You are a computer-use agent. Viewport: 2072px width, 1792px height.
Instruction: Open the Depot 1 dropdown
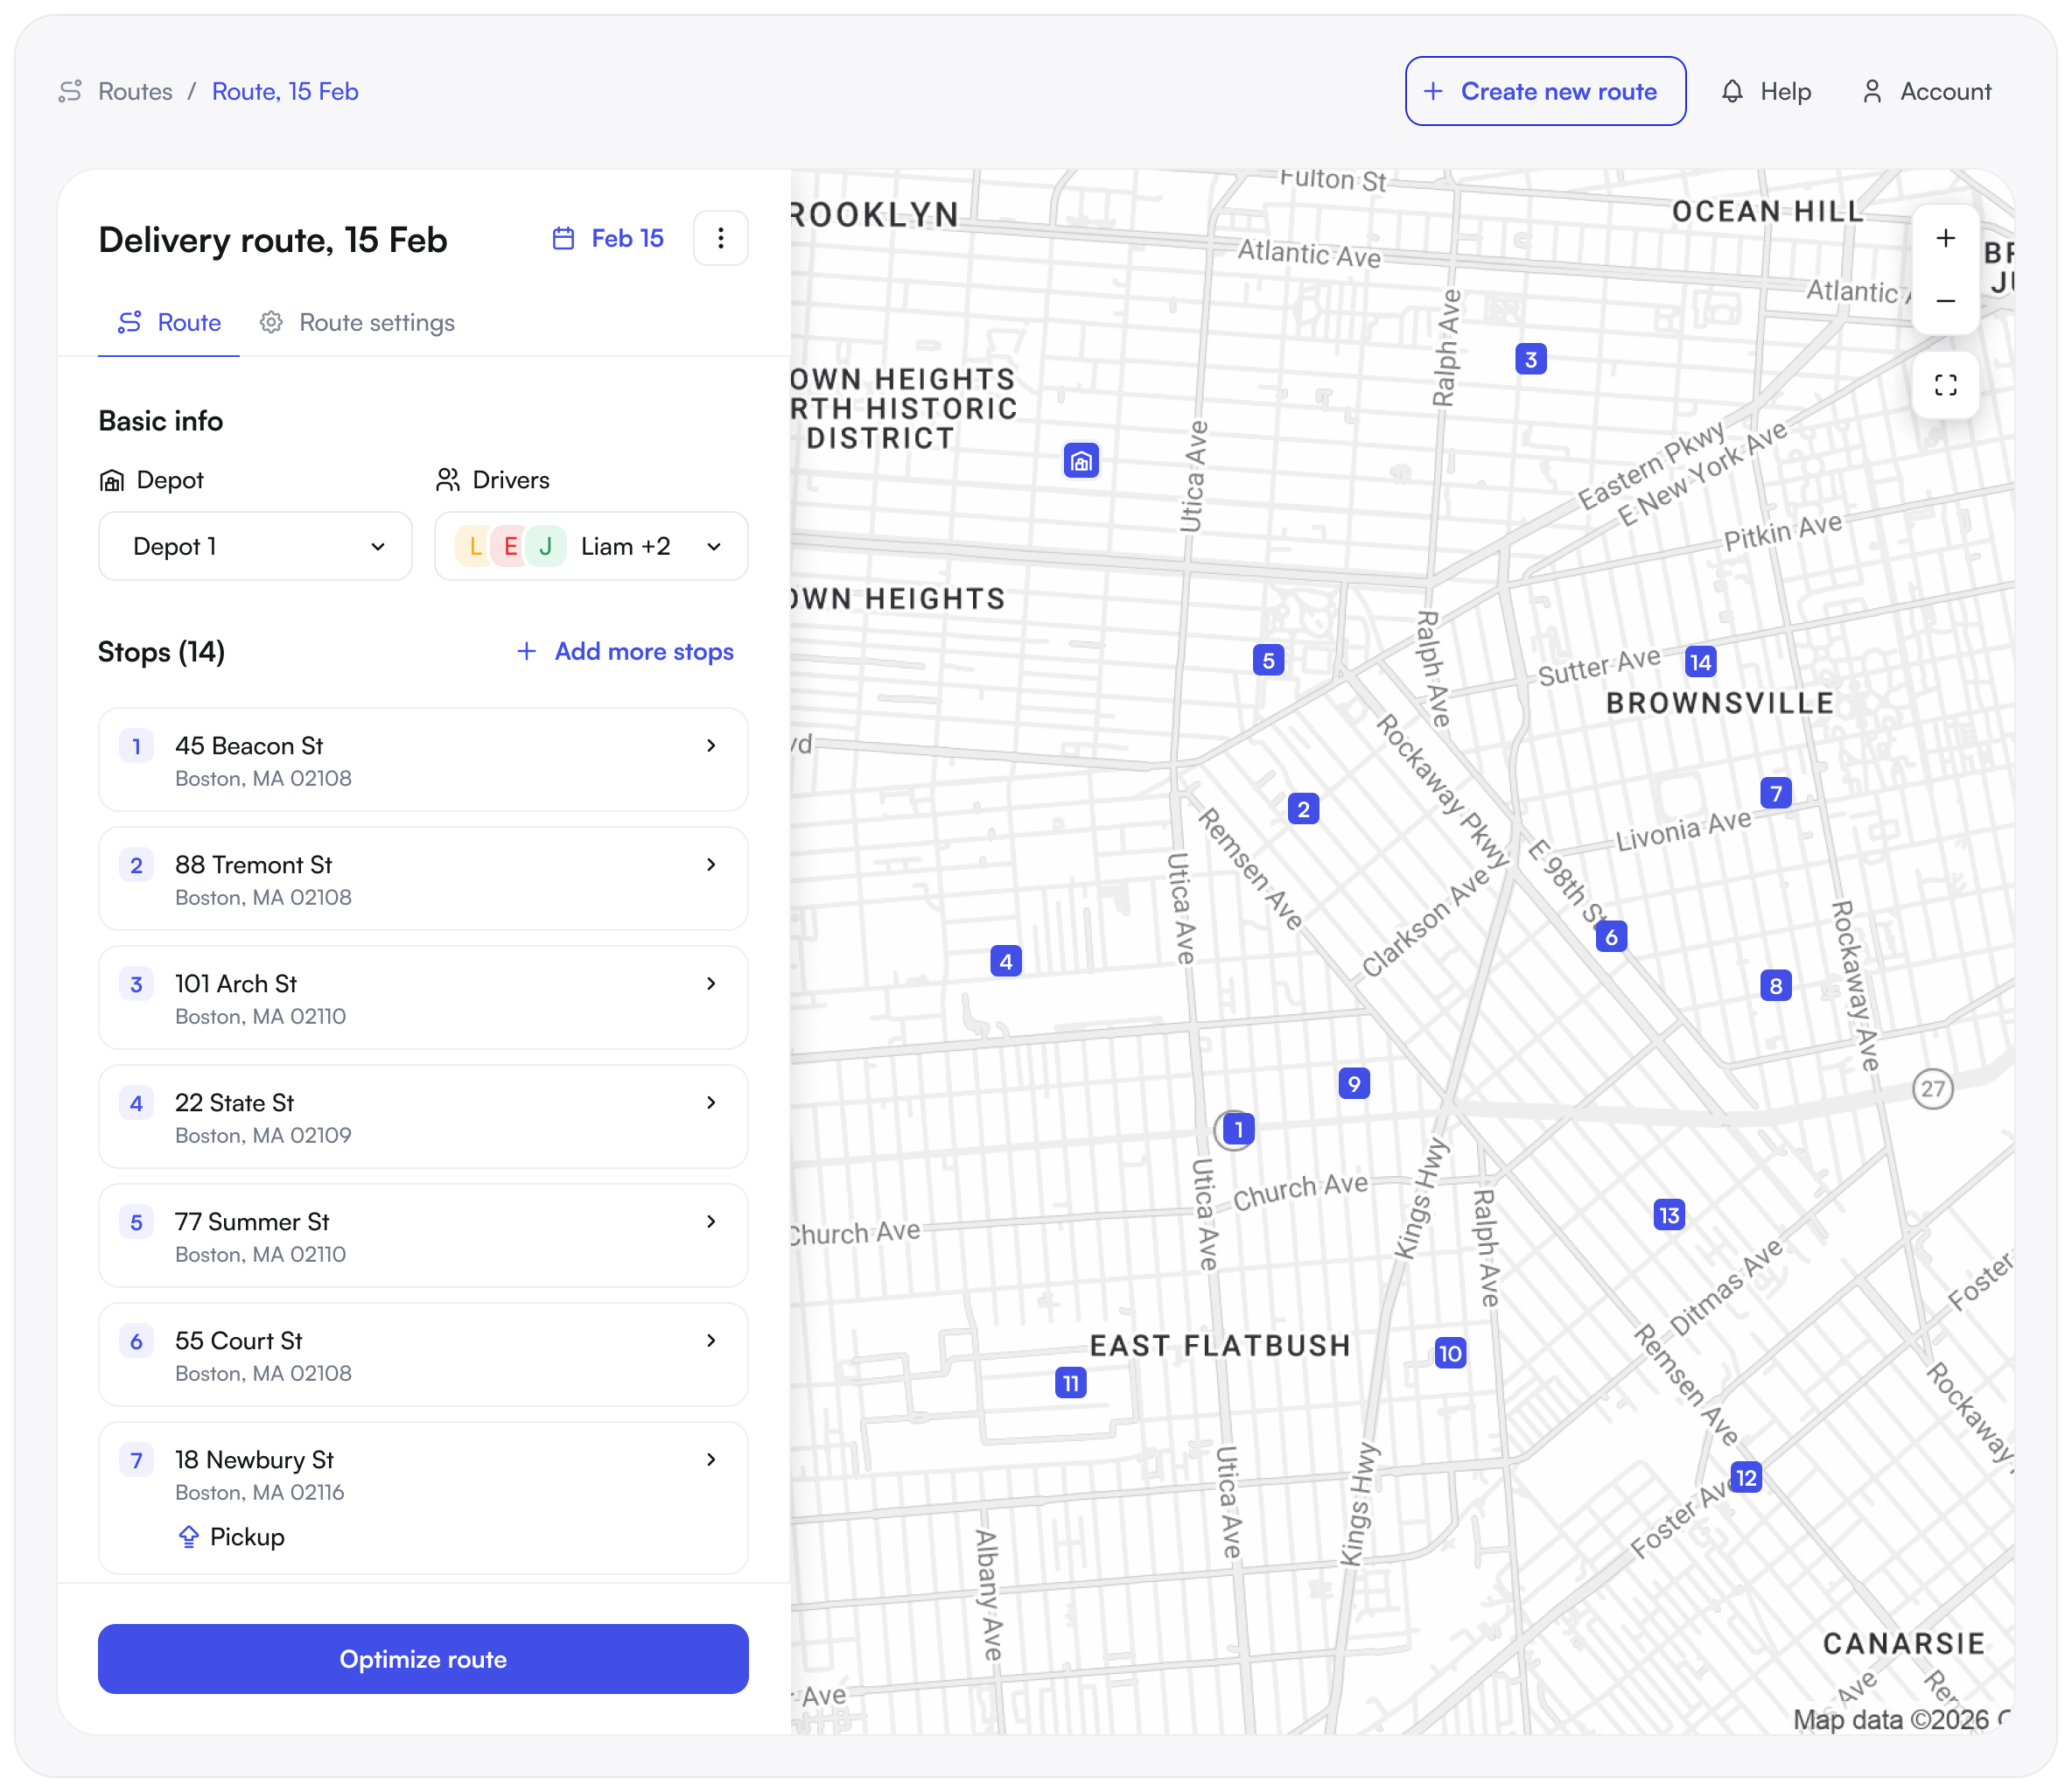point(255,546)
